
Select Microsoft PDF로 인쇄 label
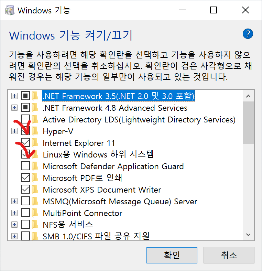click(x=83, y=178)
